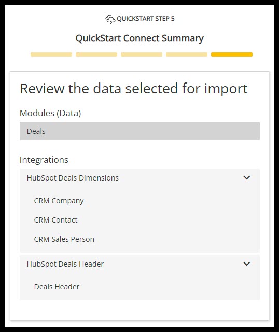Click the HubSpot Deals Header heading

pyautogui.click(x=65, y=264)
